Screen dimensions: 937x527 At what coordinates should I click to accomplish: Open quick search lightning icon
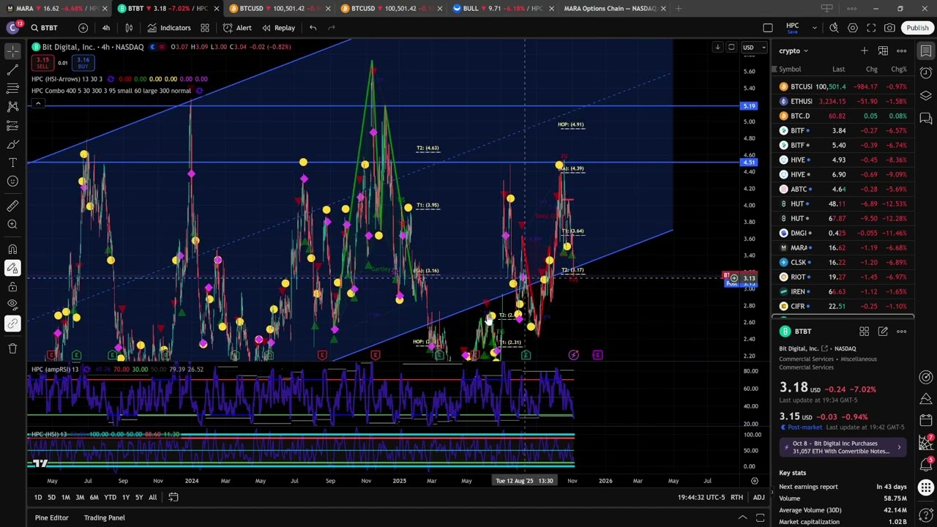click(x=834, y=28)
